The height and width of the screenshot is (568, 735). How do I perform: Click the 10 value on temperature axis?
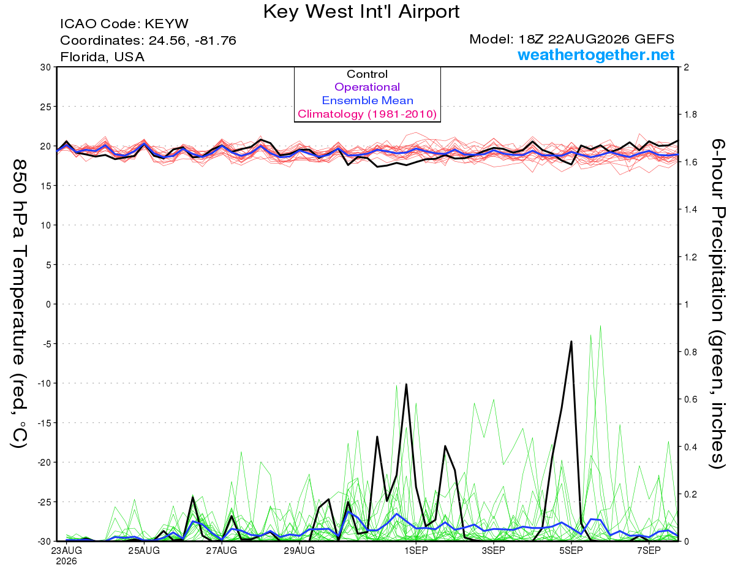click(x=46, y=225)
